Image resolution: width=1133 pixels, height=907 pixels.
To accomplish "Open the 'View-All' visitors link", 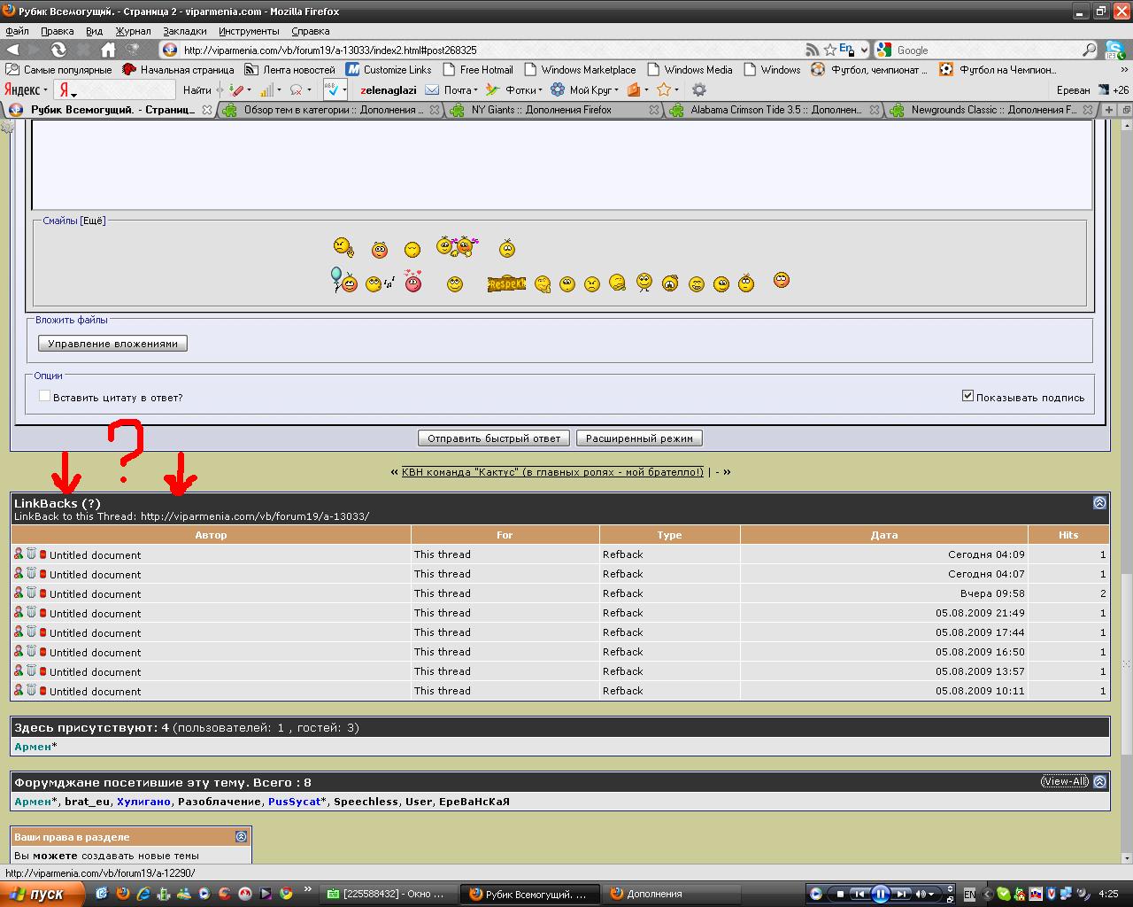I will pyautogui.click(x=1065, y=781).
